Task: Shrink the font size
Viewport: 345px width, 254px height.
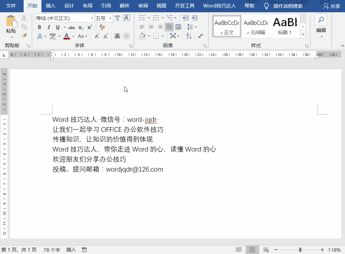Action: 106,36
